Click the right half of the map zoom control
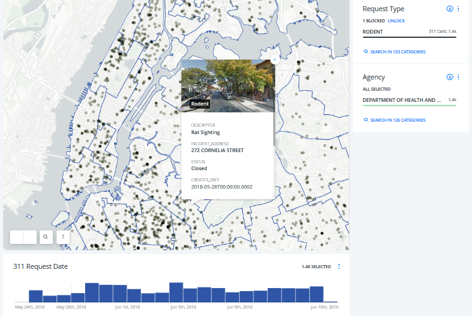Viewport: 472px width, 316px height. pos(29,237)
